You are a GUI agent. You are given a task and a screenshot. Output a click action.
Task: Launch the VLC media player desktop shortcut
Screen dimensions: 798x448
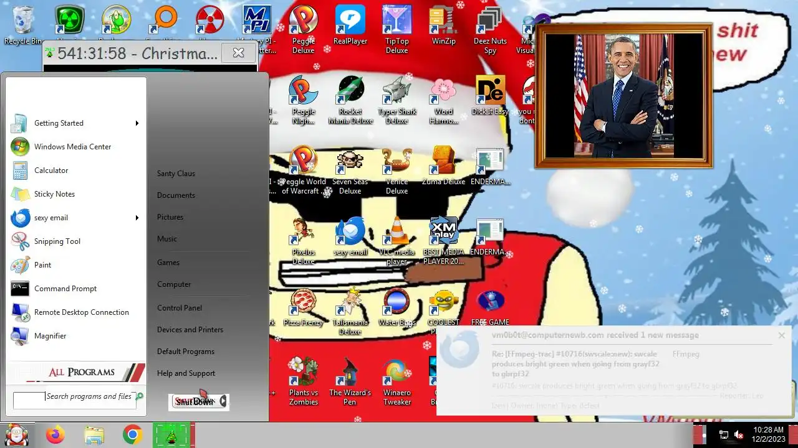[x=397, y=241]
